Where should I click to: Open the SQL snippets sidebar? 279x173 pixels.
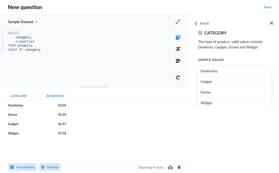point(178,61)
